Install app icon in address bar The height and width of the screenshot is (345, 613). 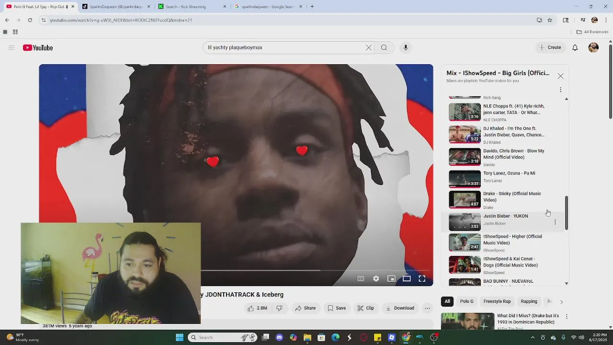(539, 20)
